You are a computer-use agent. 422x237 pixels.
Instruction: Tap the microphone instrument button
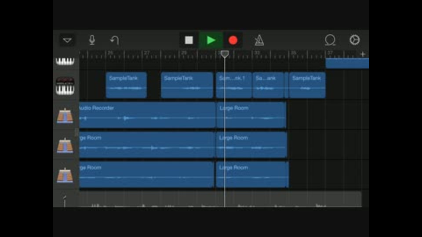(x=92, y=40)
